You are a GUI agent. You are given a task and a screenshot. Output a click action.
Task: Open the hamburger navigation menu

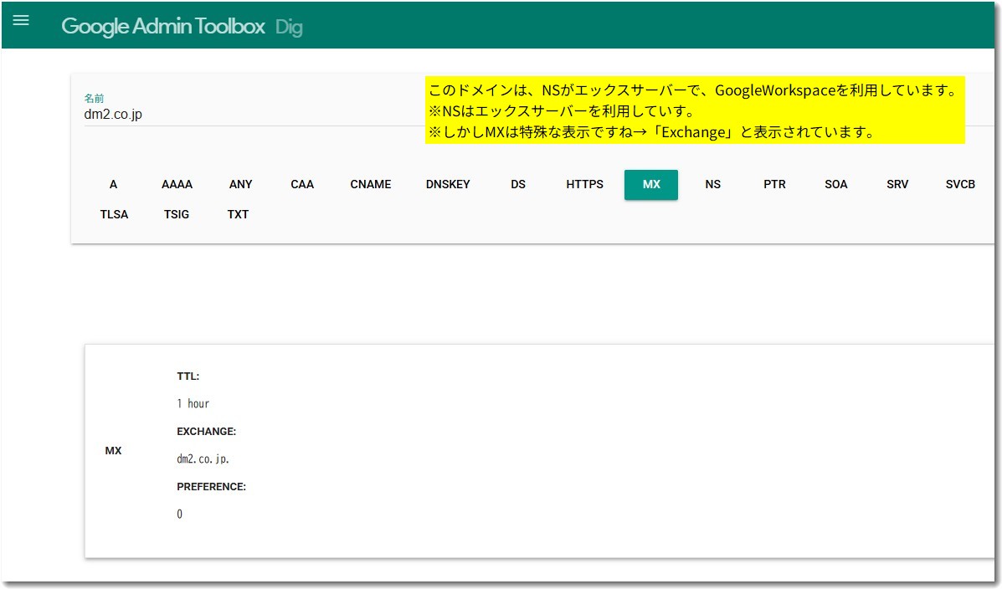point(21,20)
